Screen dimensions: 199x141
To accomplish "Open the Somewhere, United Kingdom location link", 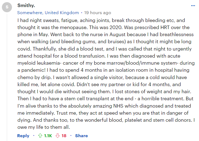I will (48, 13).
